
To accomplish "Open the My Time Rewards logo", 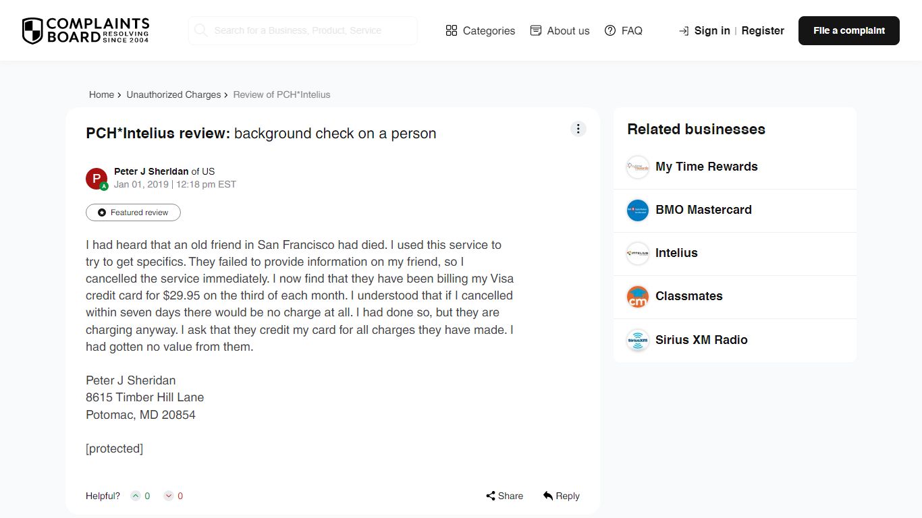I will pos(638,167).
